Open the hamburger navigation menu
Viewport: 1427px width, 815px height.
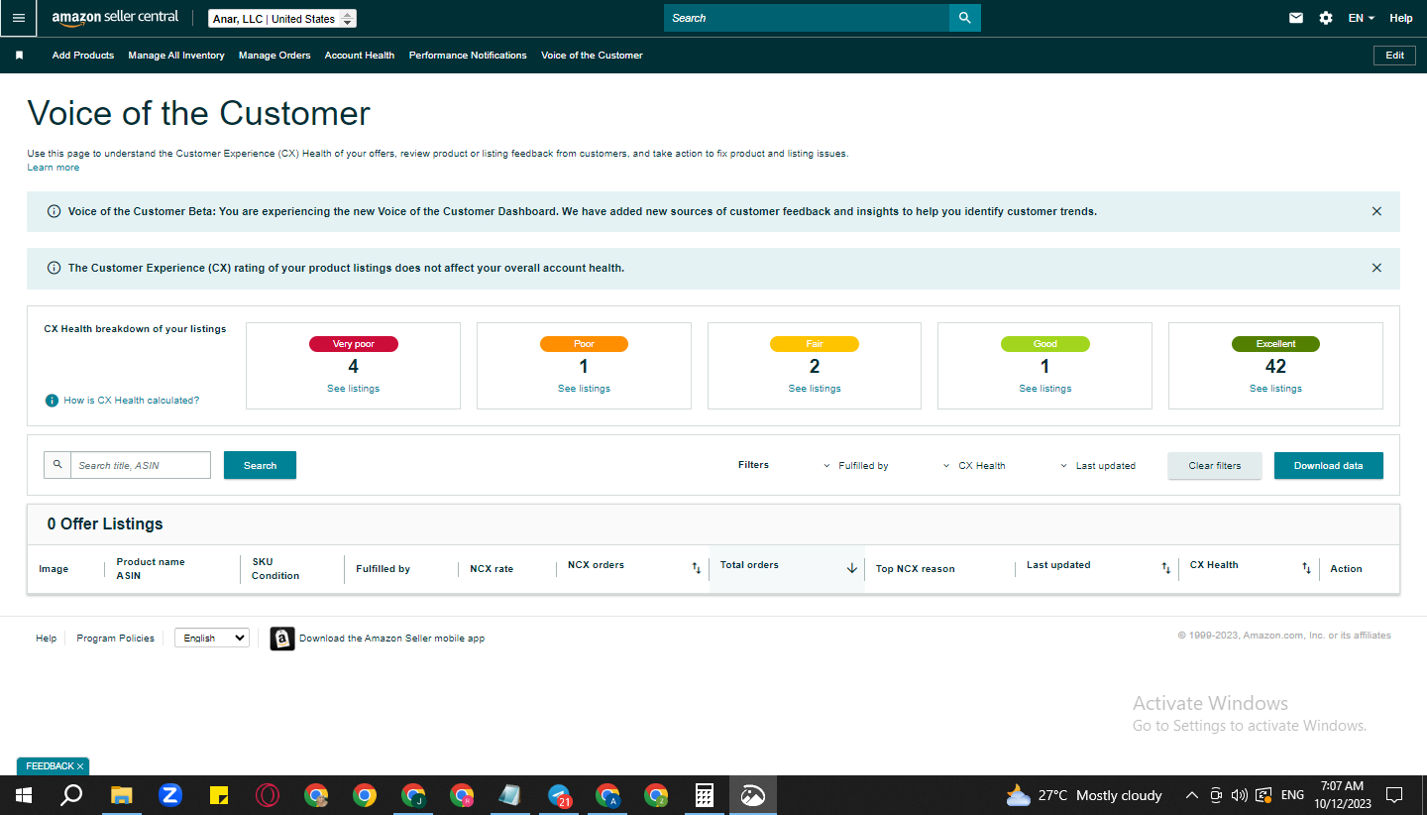coord(19,18)
